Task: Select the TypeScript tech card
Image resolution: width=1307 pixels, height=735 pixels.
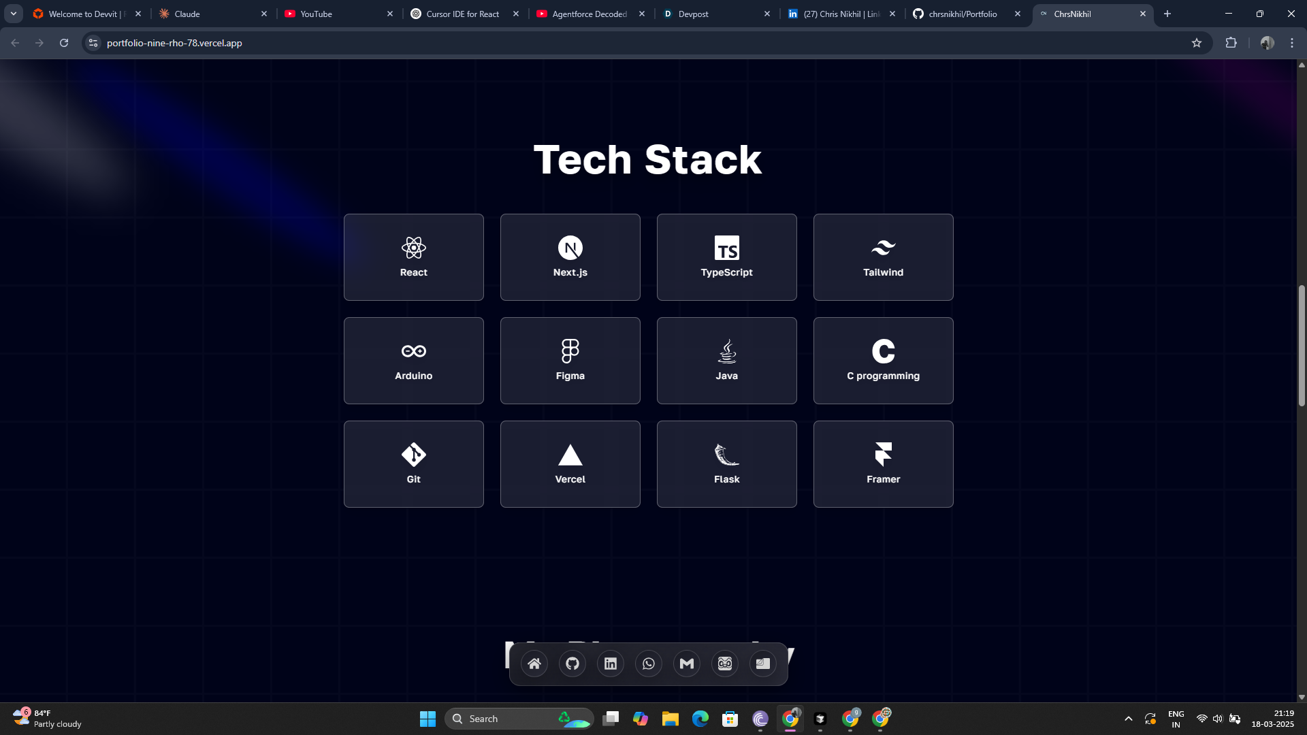Action: 726,257
